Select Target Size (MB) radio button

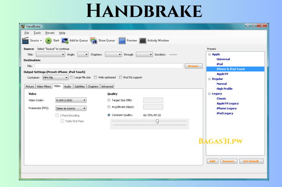coord(109,100)
